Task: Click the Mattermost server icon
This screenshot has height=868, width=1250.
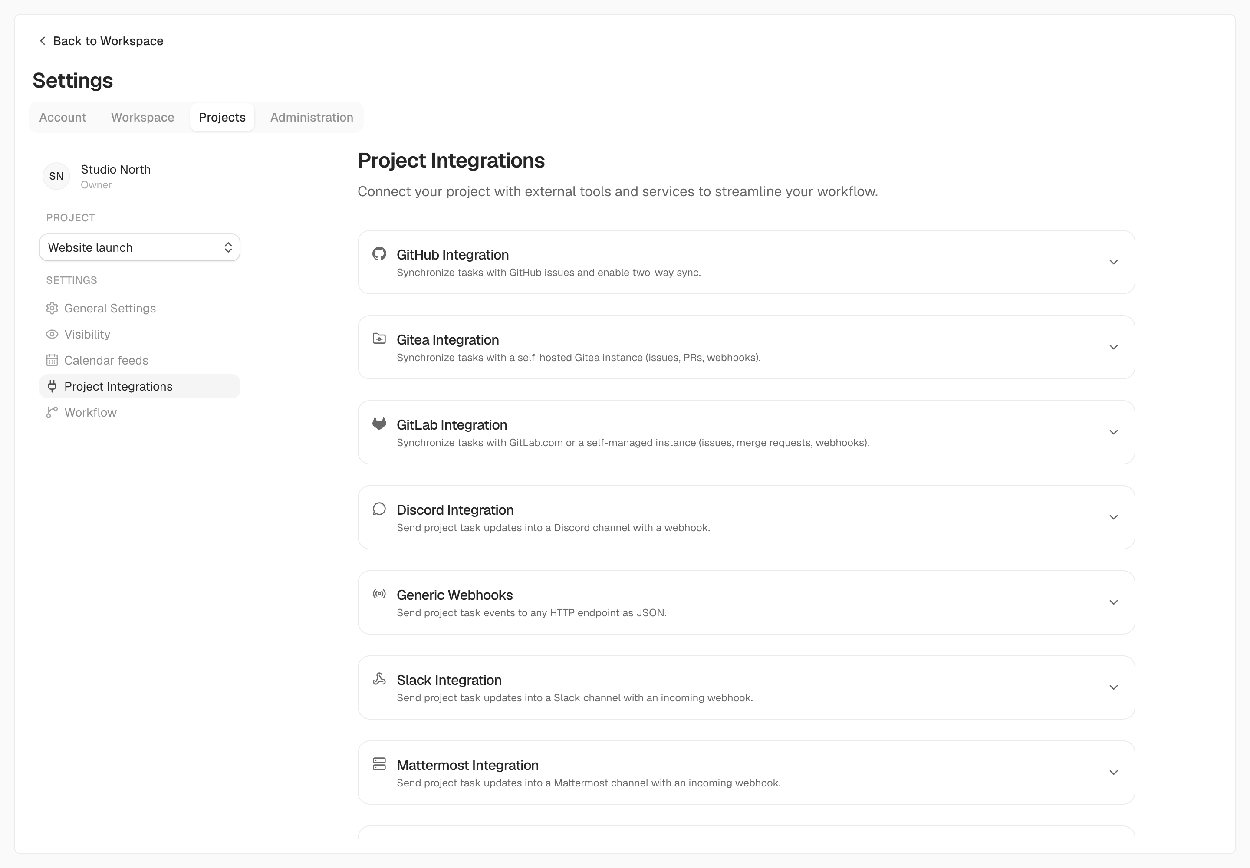Action: [379, 764]
